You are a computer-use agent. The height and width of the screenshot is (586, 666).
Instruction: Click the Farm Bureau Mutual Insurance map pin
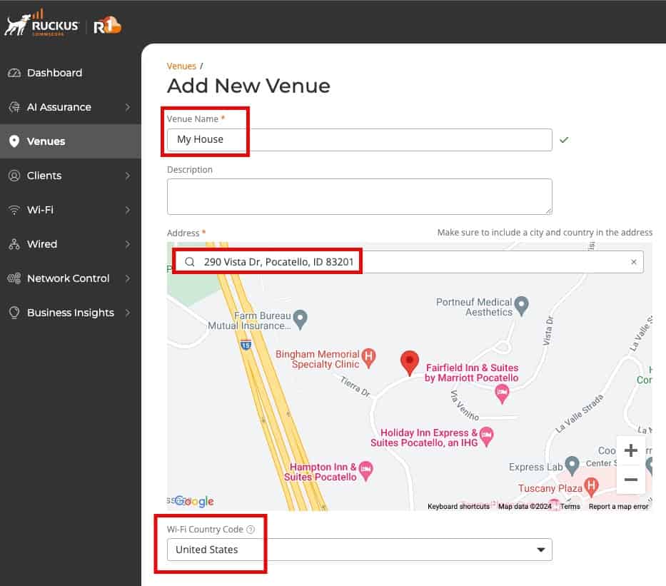click(301, 320)
